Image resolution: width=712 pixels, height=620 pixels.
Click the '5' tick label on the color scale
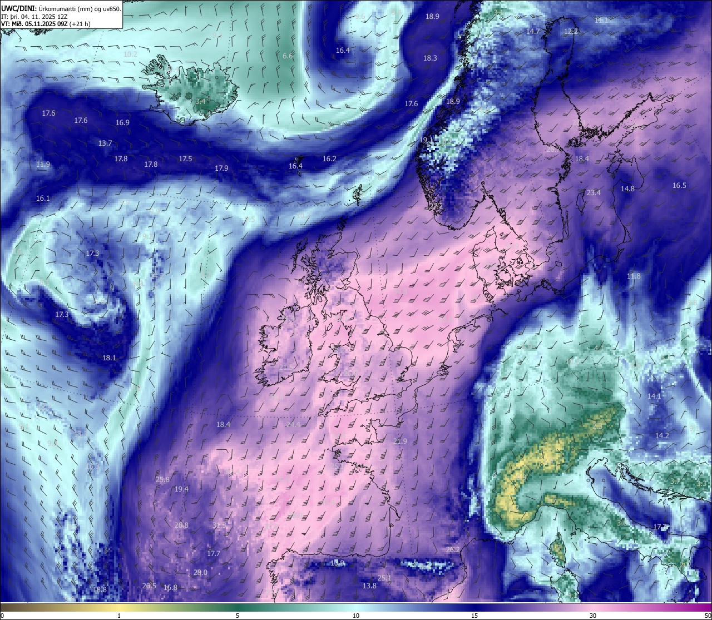click(x=238, y=616)
